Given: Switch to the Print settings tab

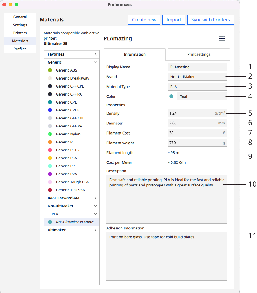Looking at the screenshot, I should pyautogui.click(x=199, y=54).
